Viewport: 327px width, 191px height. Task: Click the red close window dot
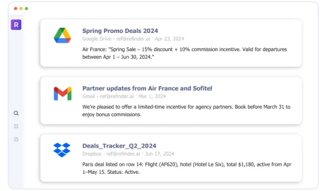coord(16,8)
